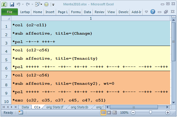177x117 pixels.
Task: Switch to the Formulas ribbon tab
Action: coord(76,12)
